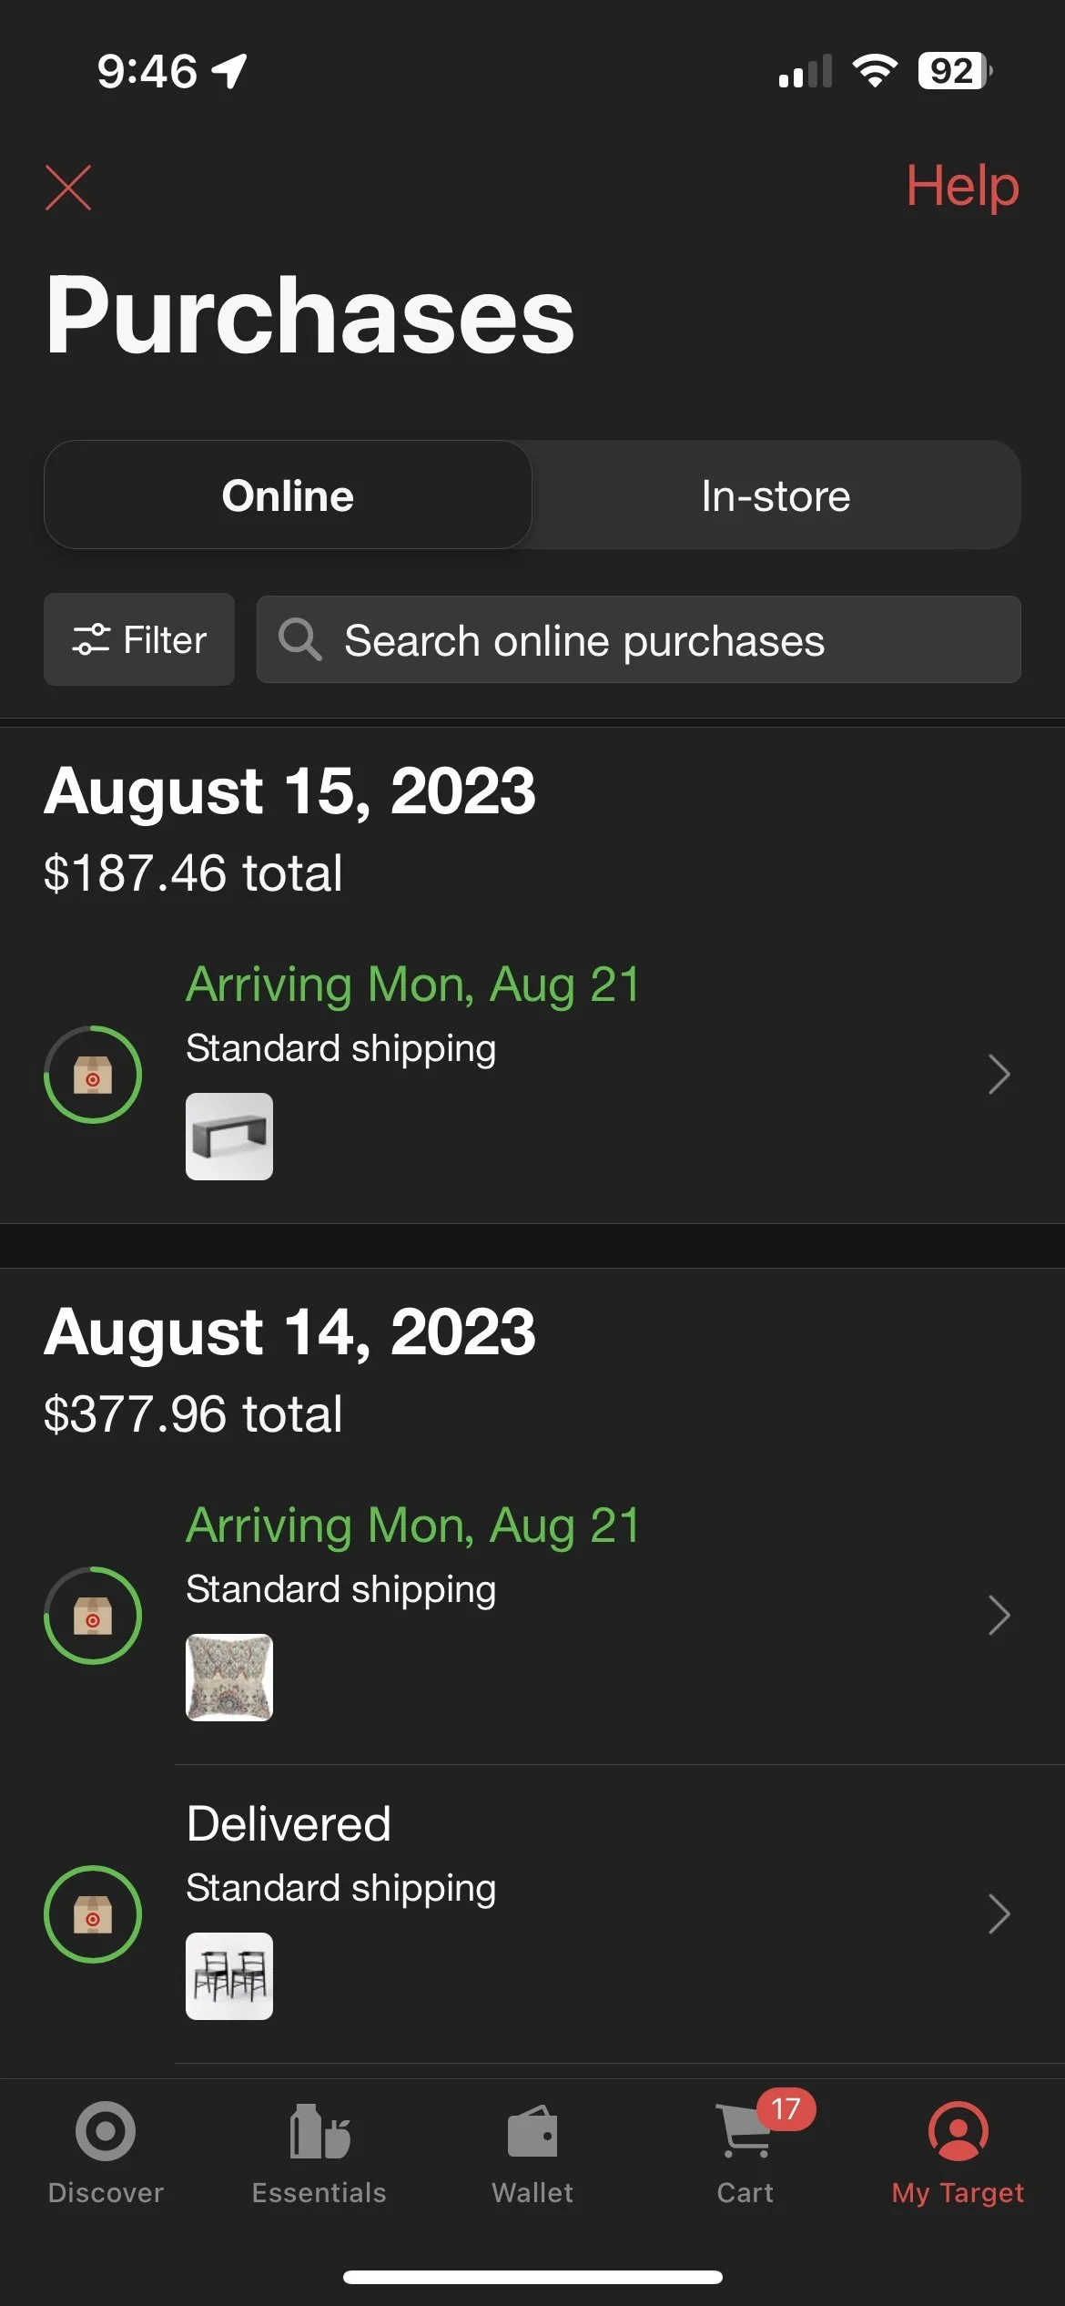Expand August 14 pillow shipment chevron
Image resolution: width=1065 pixels, height=2306 pixels.
tap(999, 1616)
